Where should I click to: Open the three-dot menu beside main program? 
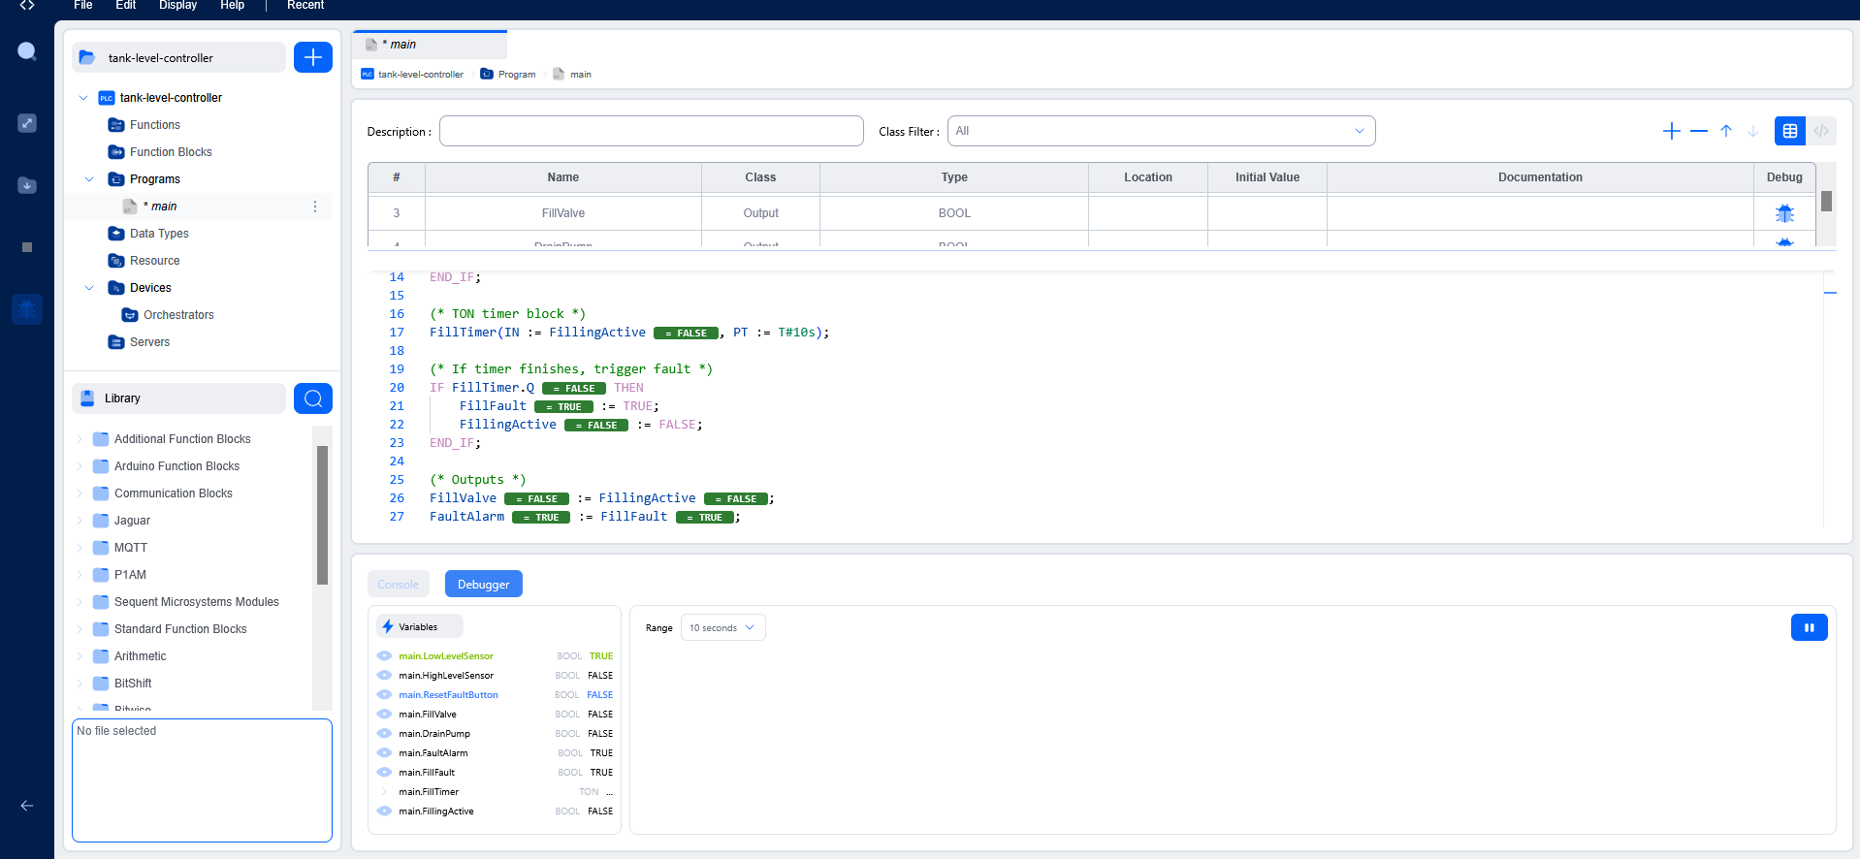pyautogui.click(x=315, y=207)
